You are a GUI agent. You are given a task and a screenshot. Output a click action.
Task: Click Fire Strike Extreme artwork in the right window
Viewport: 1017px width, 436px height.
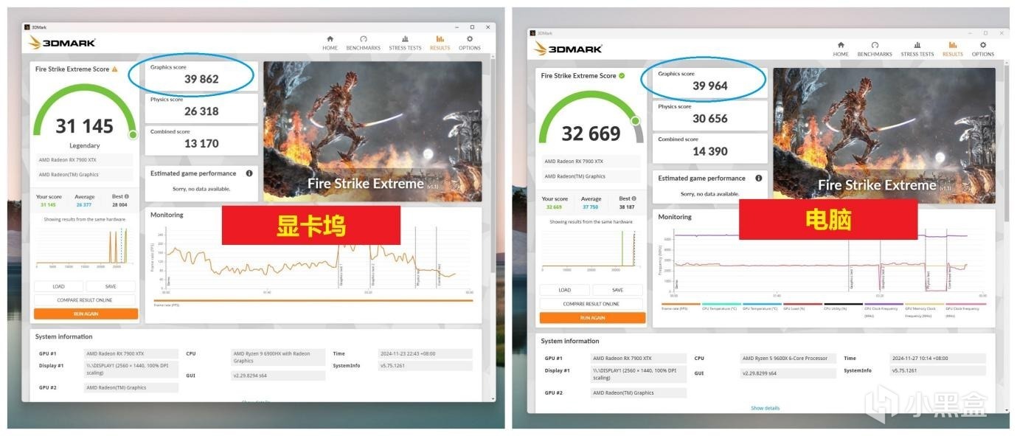[884, 136]
